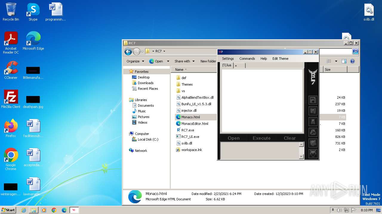382x214 pixels.
Task: Click the triangular recycle-style icon in RC7 sidebar
Action: coord(313,132)
